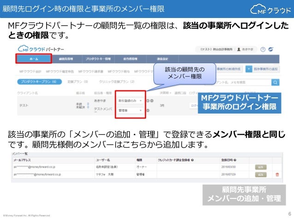Click the マネフォ 太郎 user name cell
This screenshot has width=294, height=221.
pos(105,174)
